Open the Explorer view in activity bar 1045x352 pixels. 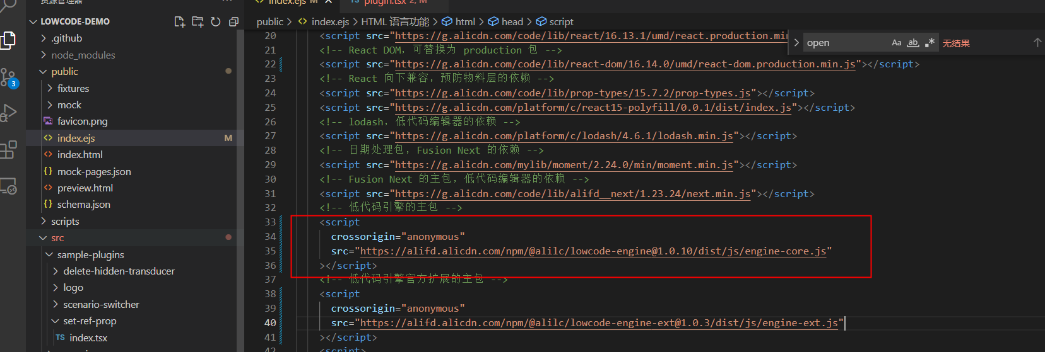pos(8,40)
